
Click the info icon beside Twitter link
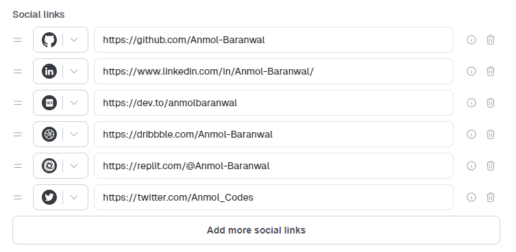tap(471, 197)
